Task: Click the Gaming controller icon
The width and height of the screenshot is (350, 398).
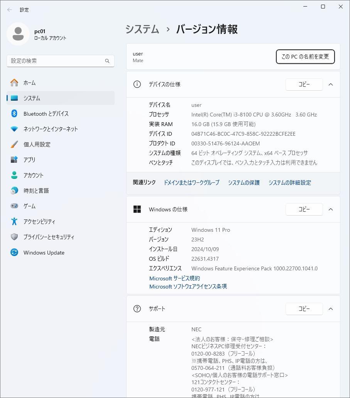Action: 14,206
